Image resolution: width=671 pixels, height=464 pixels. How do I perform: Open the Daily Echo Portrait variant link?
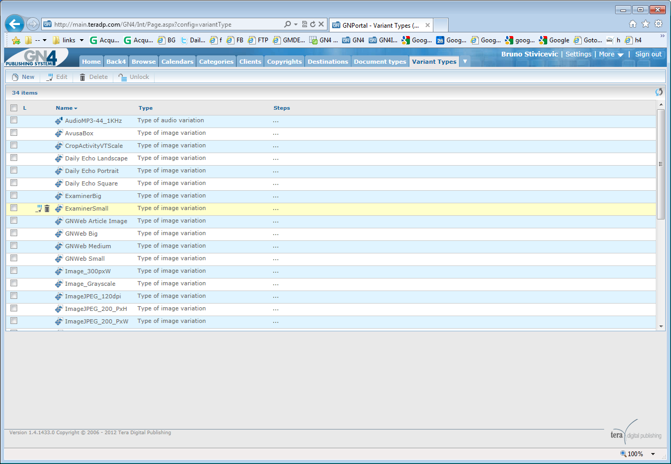(92, 171)
